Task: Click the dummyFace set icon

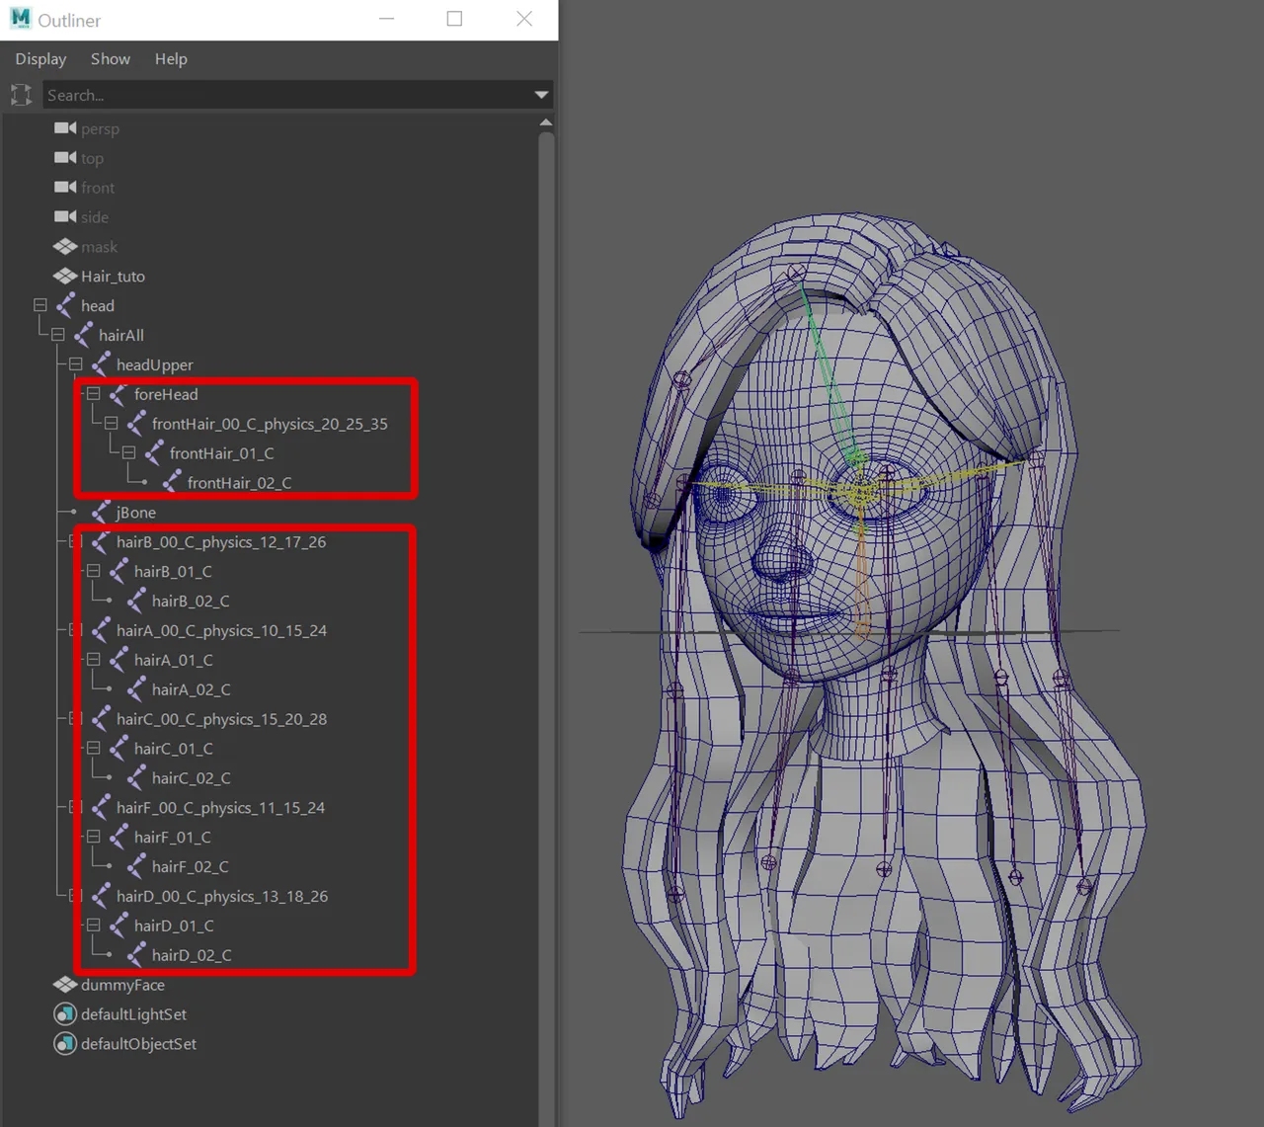Action: 63,984
